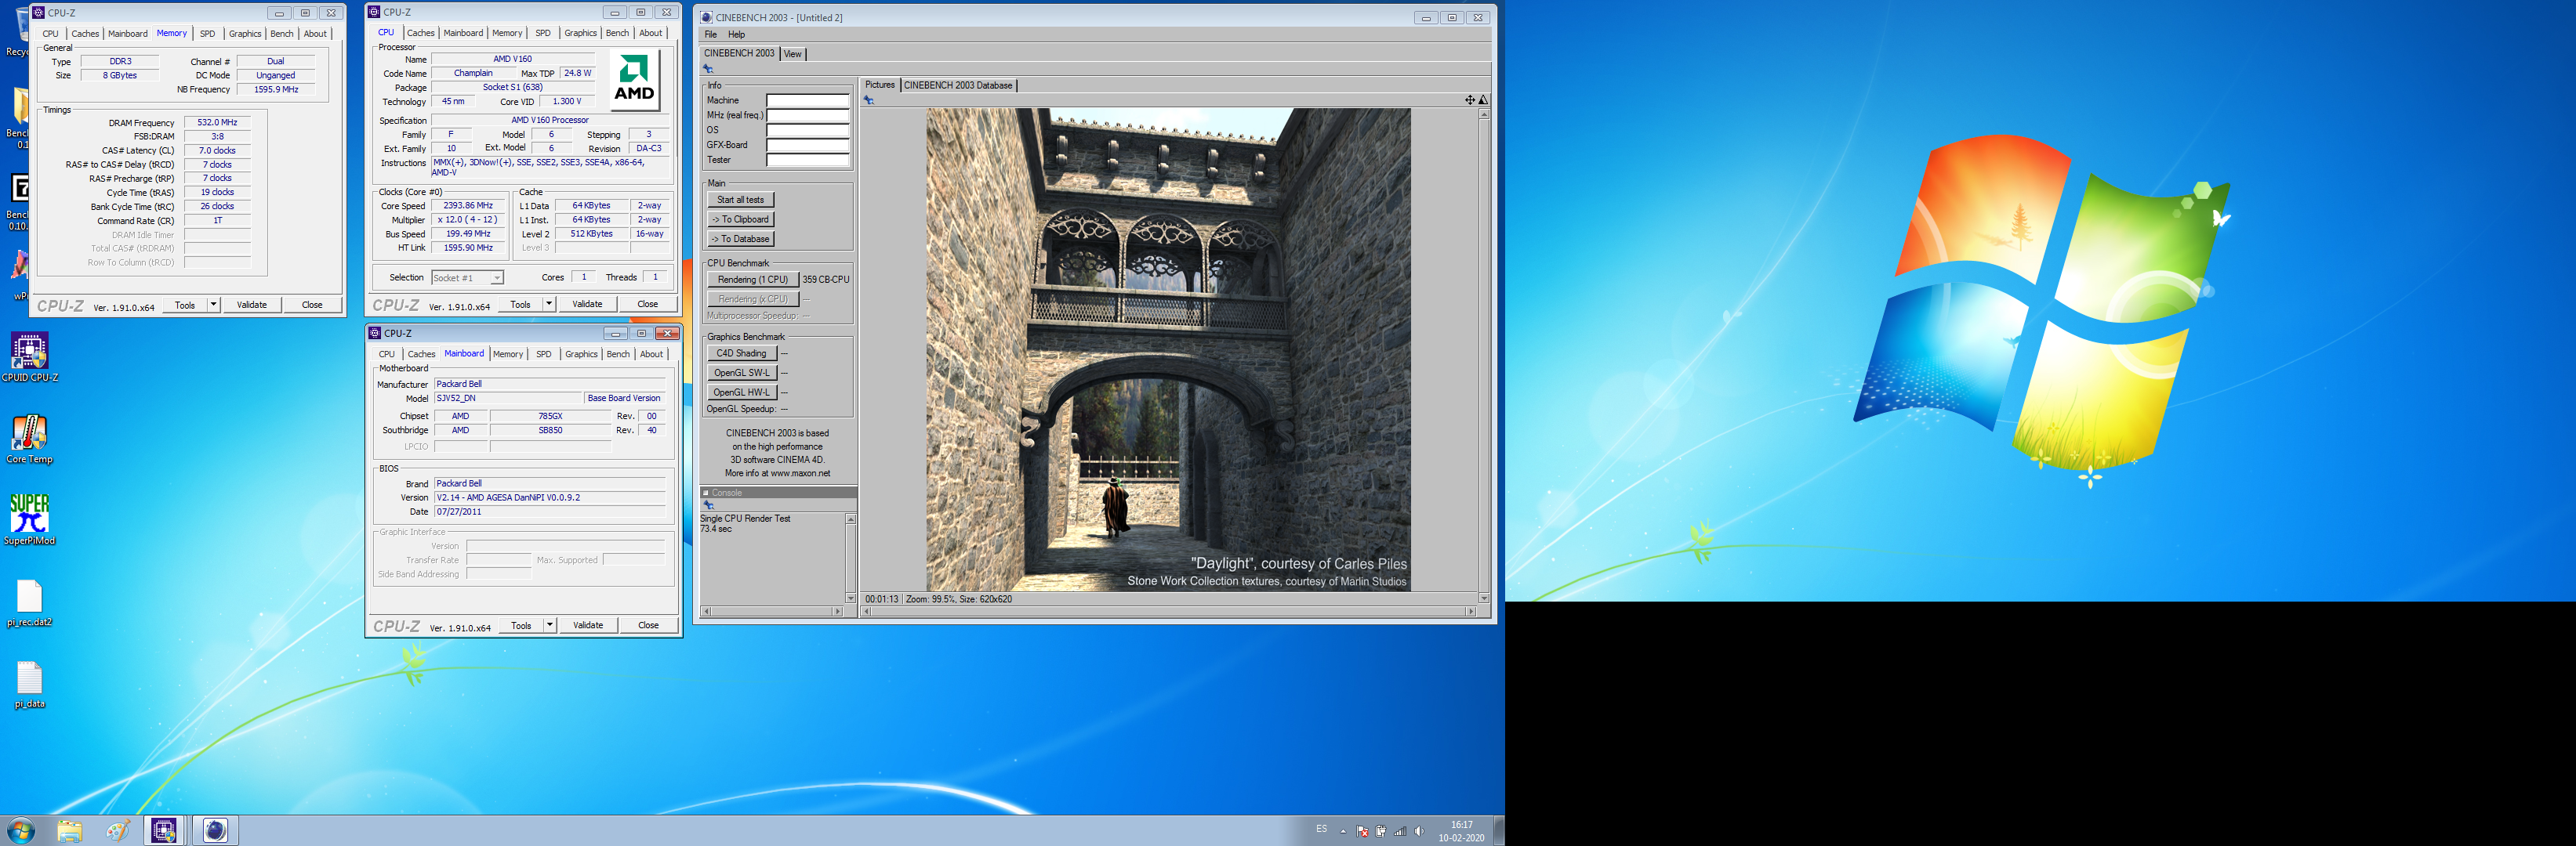The image size is (2576, 846).
Task: Click into the GFX-Board input field
Action: tap(808, 146)
